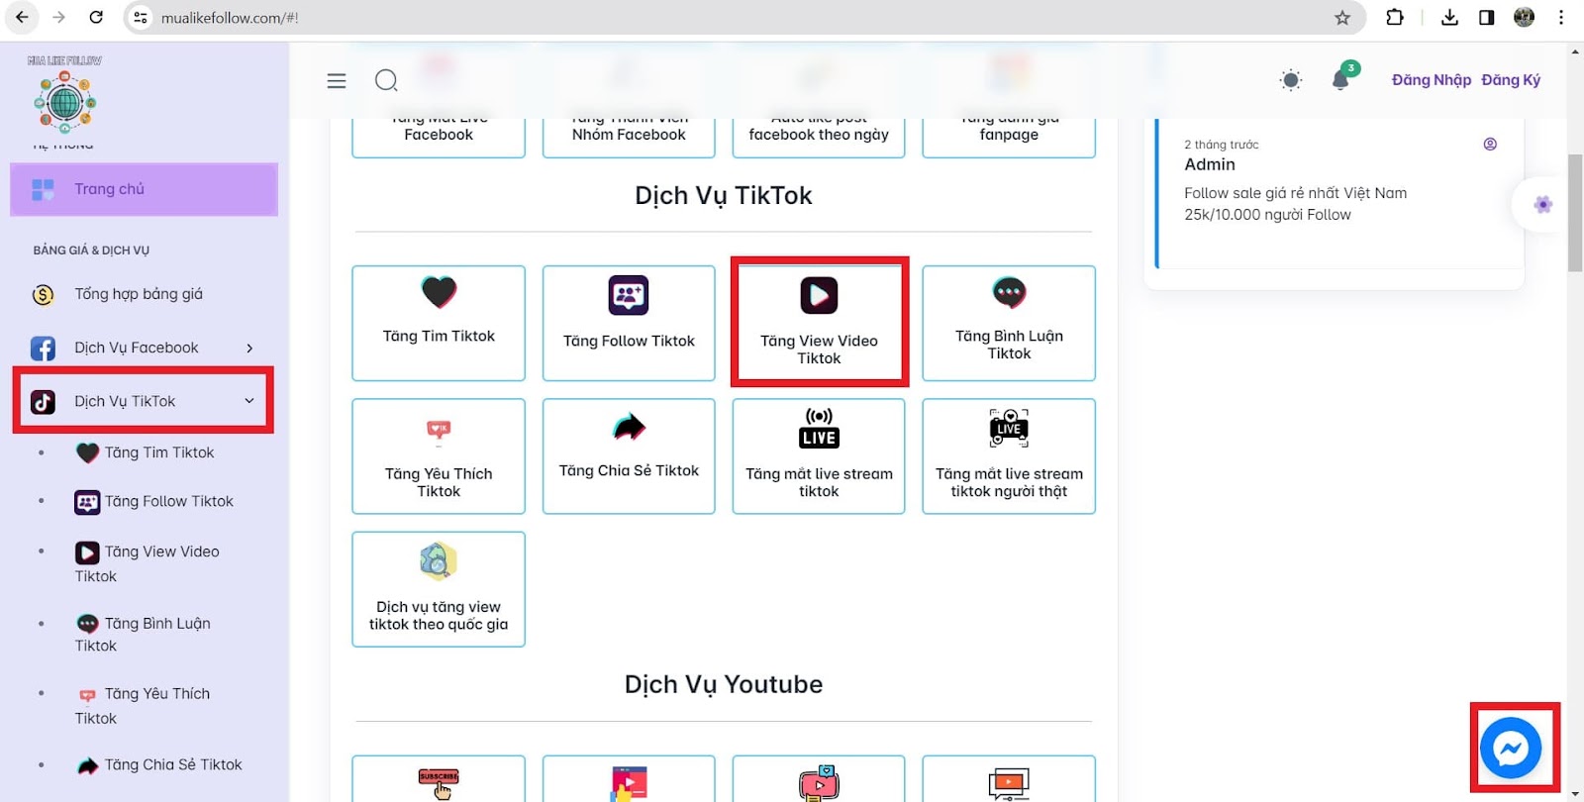Open Chrome profile avatar
1584x802 pixels.
click(1525, 17)
